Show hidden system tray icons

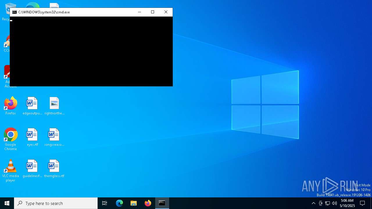pos(313,203)
